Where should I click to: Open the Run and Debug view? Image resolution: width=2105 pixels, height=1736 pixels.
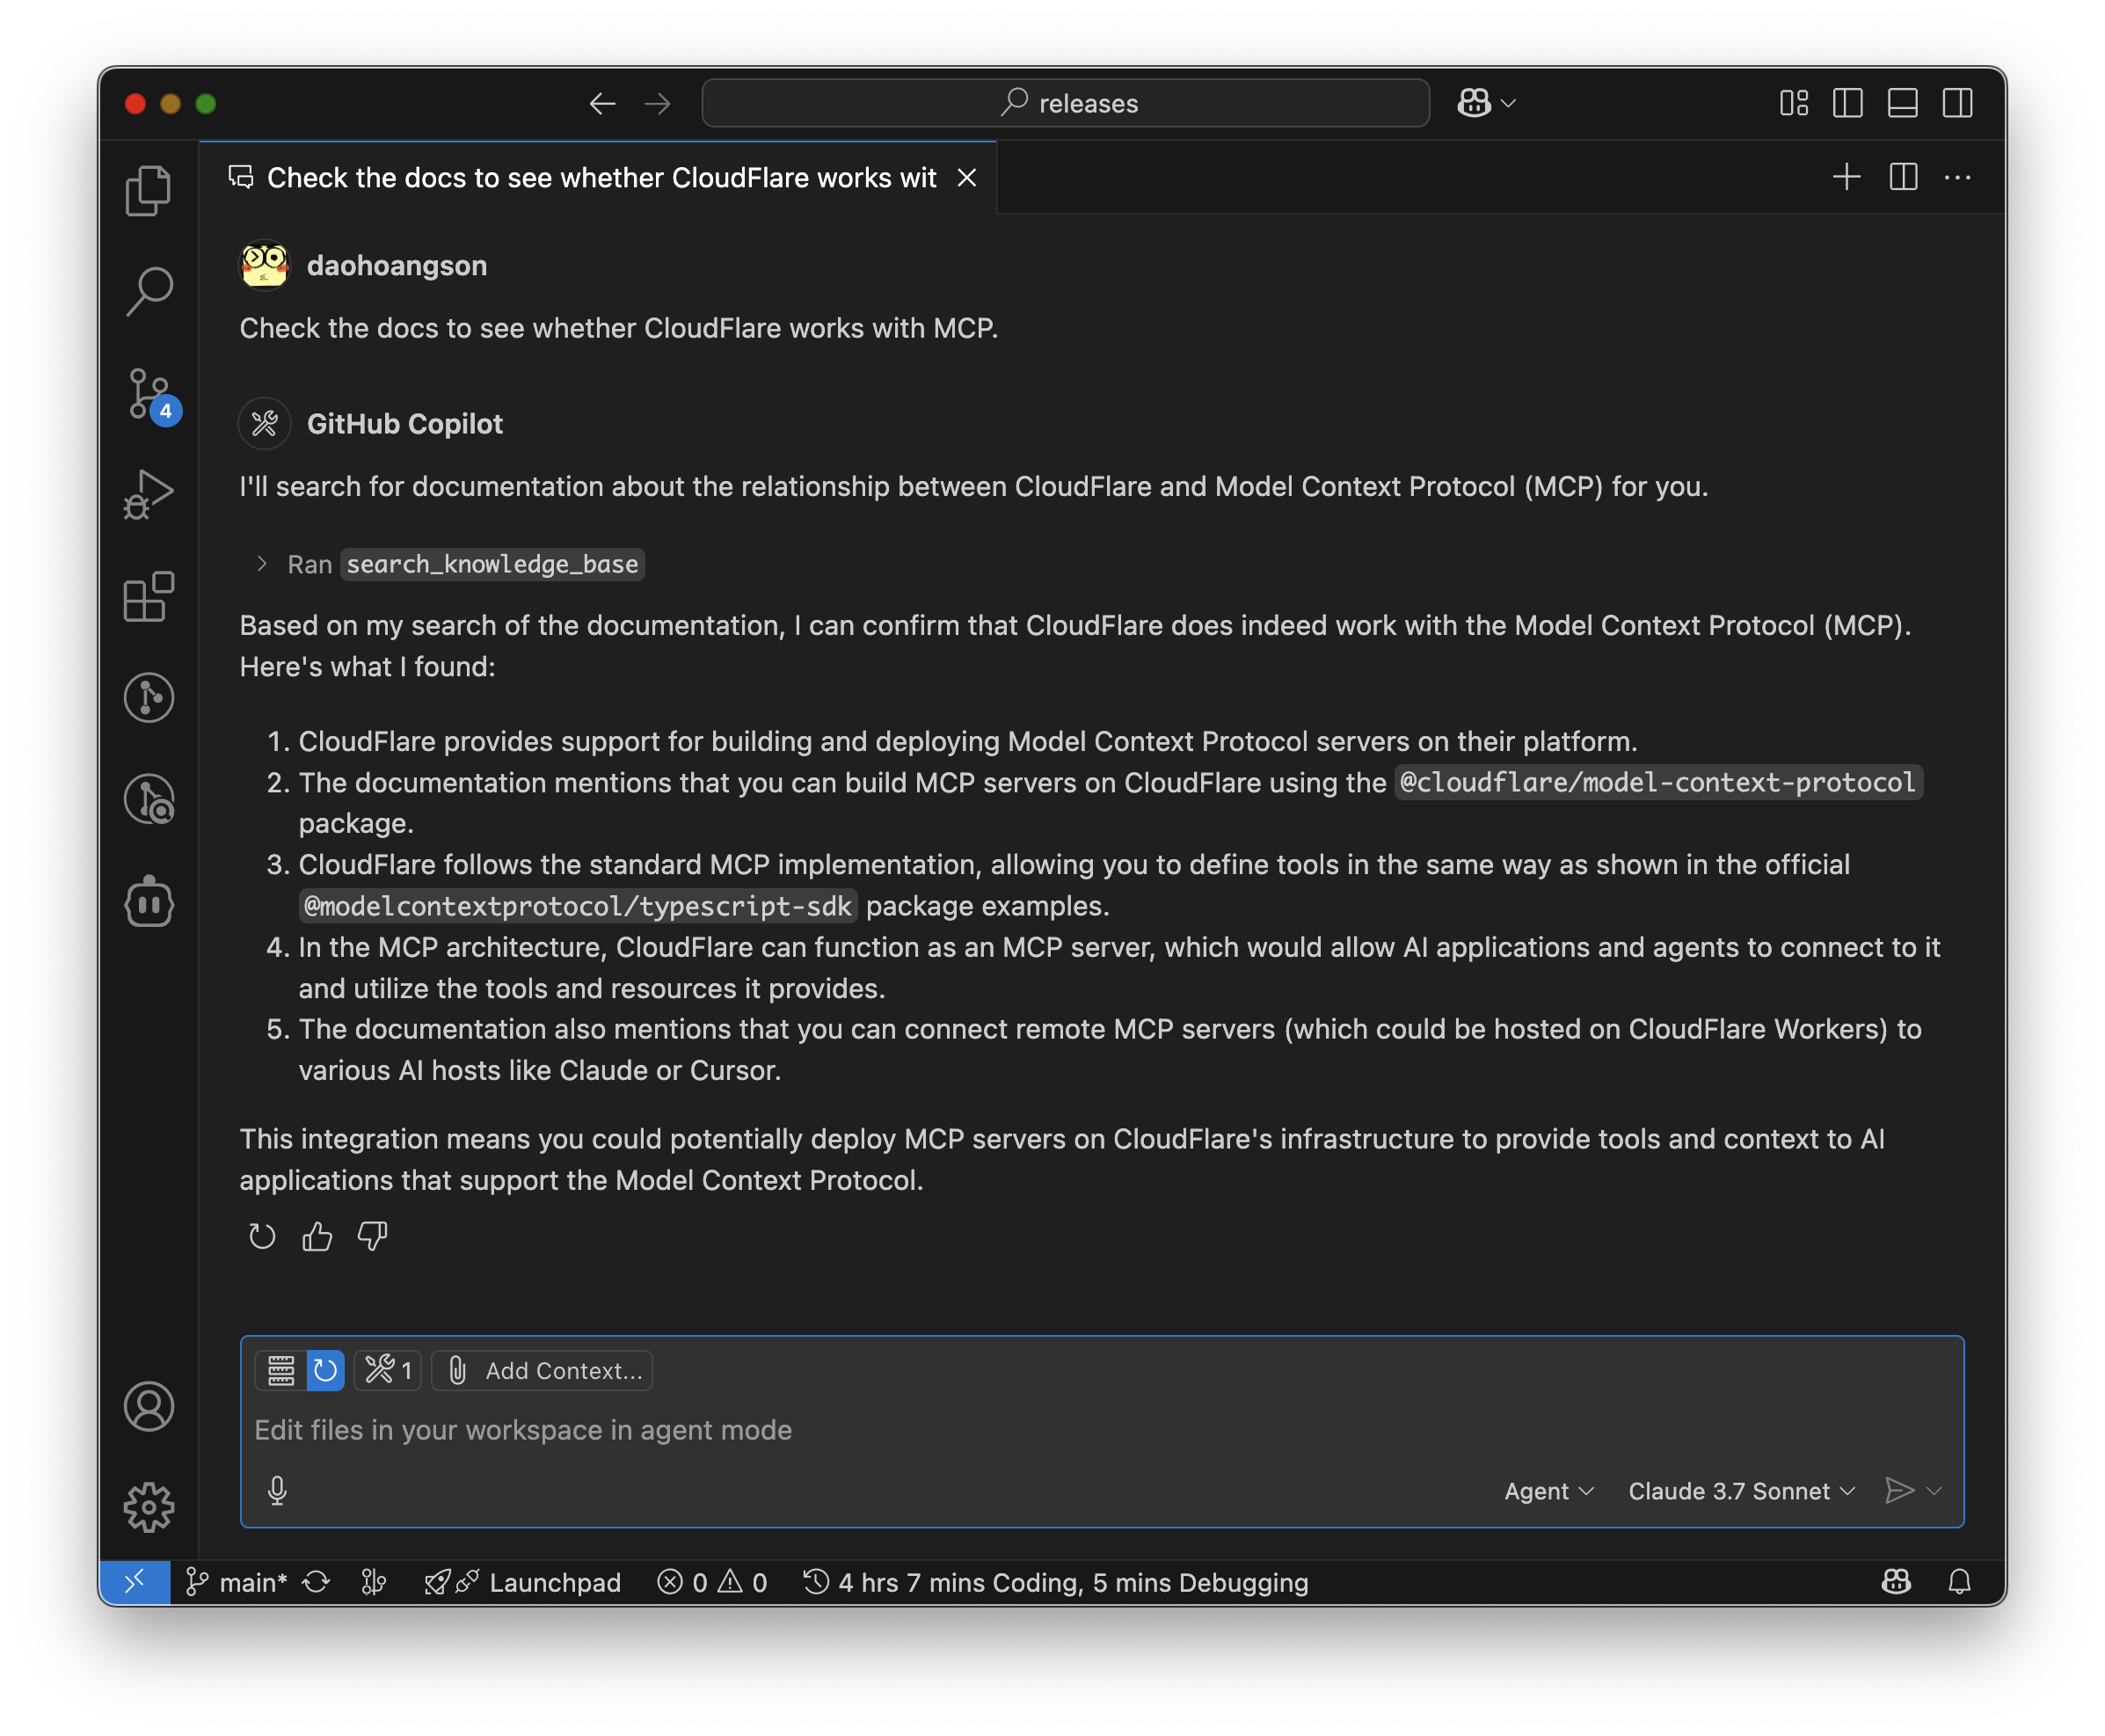coord(148,494)
